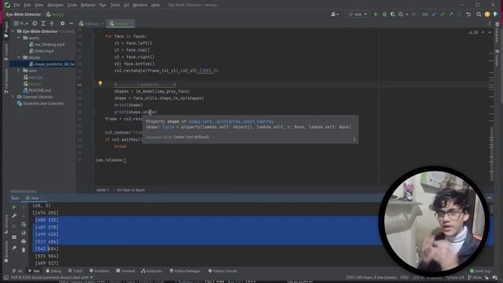Open editor tabs kebab menu
The width and height of the screenshot is (503, 283).
click(490, 24)
